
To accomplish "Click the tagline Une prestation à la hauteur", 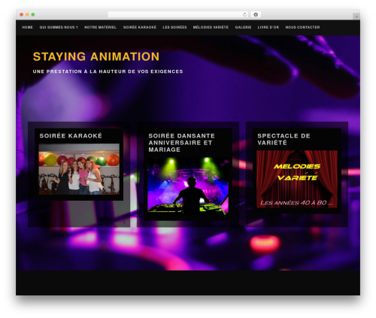I will pos(108,71).
